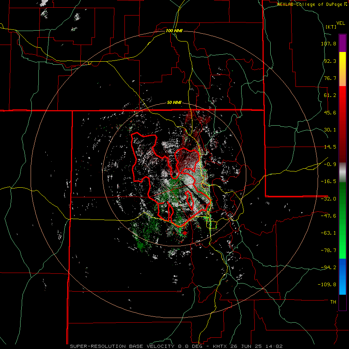Click the yellow-orange segment of color bar
349x349 pixels.
coord(342,69)
